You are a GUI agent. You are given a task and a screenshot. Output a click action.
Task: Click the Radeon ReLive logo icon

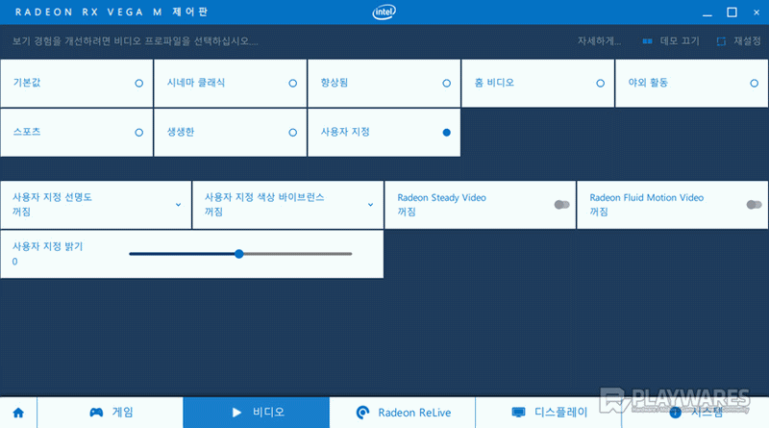[x=362, y=413]
